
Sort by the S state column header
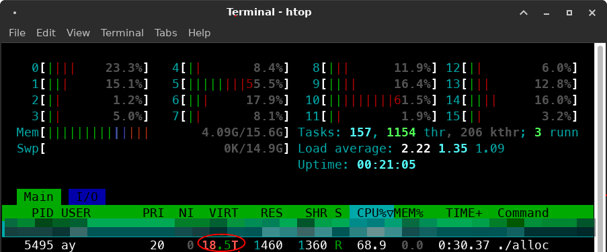click(x=338, y=213)
